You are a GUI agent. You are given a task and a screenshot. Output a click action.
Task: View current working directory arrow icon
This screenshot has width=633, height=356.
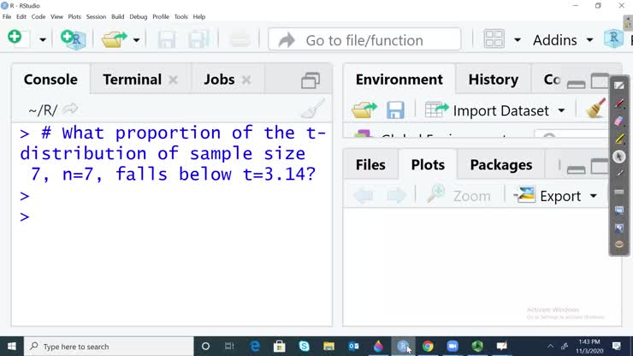(70, 109)
